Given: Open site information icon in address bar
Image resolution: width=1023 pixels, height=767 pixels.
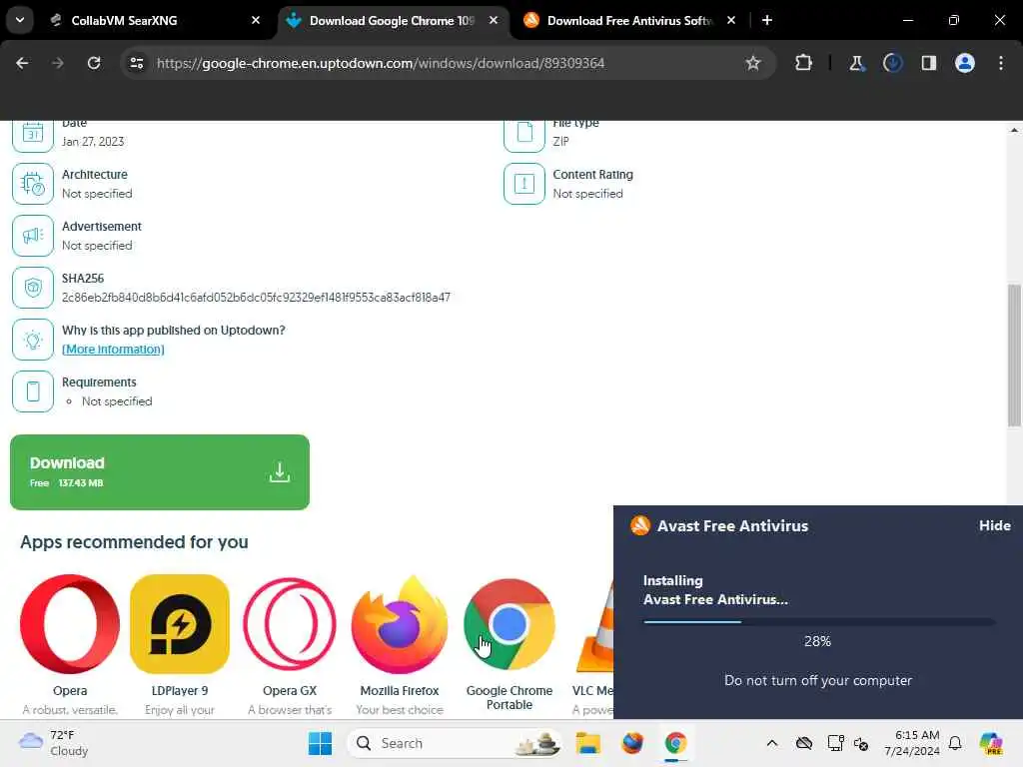Looking at the screenshot, I should click(137, 63).
